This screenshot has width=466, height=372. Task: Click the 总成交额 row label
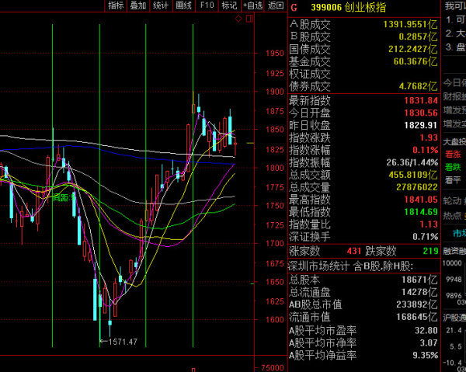(x=310, y=175)
